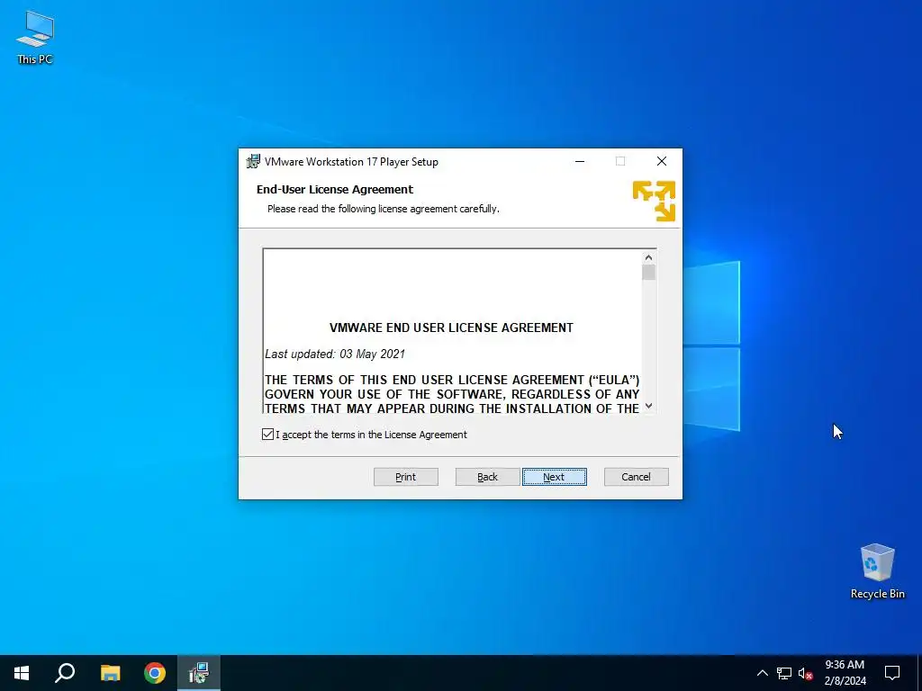Open the This PC desktop icon
Screen dimensions: 922x691
coord(35,38)
